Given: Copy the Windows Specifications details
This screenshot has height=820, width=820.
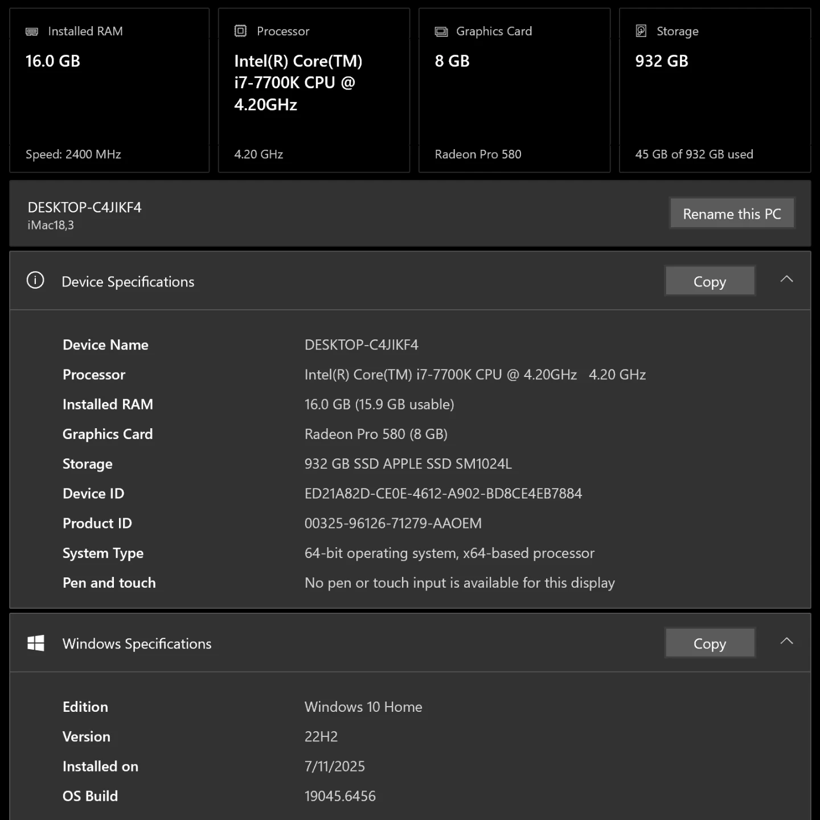Looking at the screenshot, I should click(x=710, y=643).
